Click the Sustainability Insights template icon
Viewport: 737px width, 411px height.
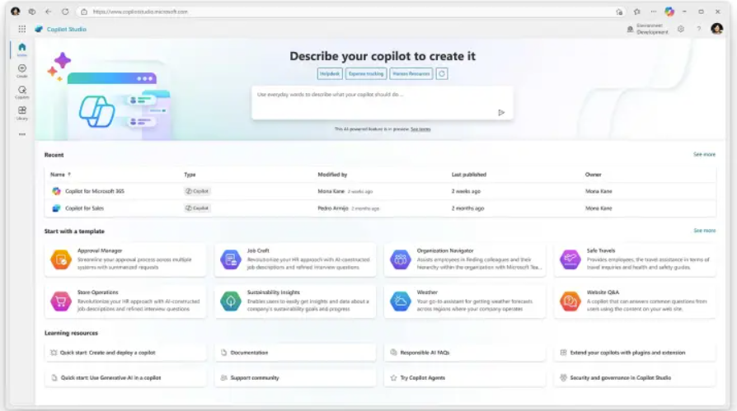[231, 301]
